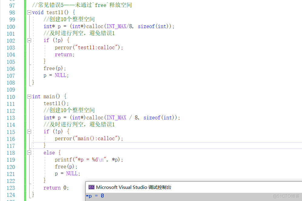Viewport: 302px width, 201px height.
Task: Collapse the if (!p) block in test11
Action: pos(29,41)
